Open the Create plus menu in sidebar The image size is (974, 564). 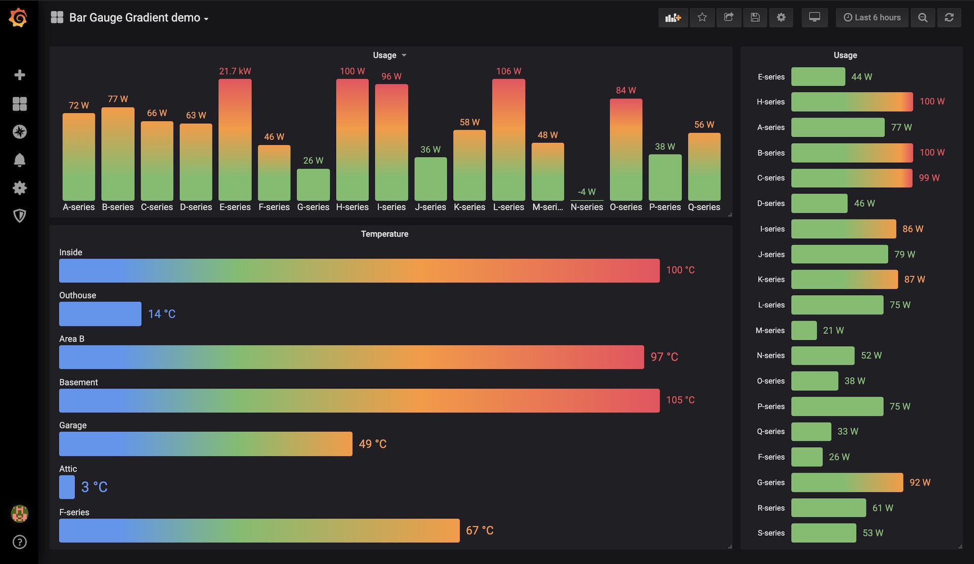tap(19, 75)
